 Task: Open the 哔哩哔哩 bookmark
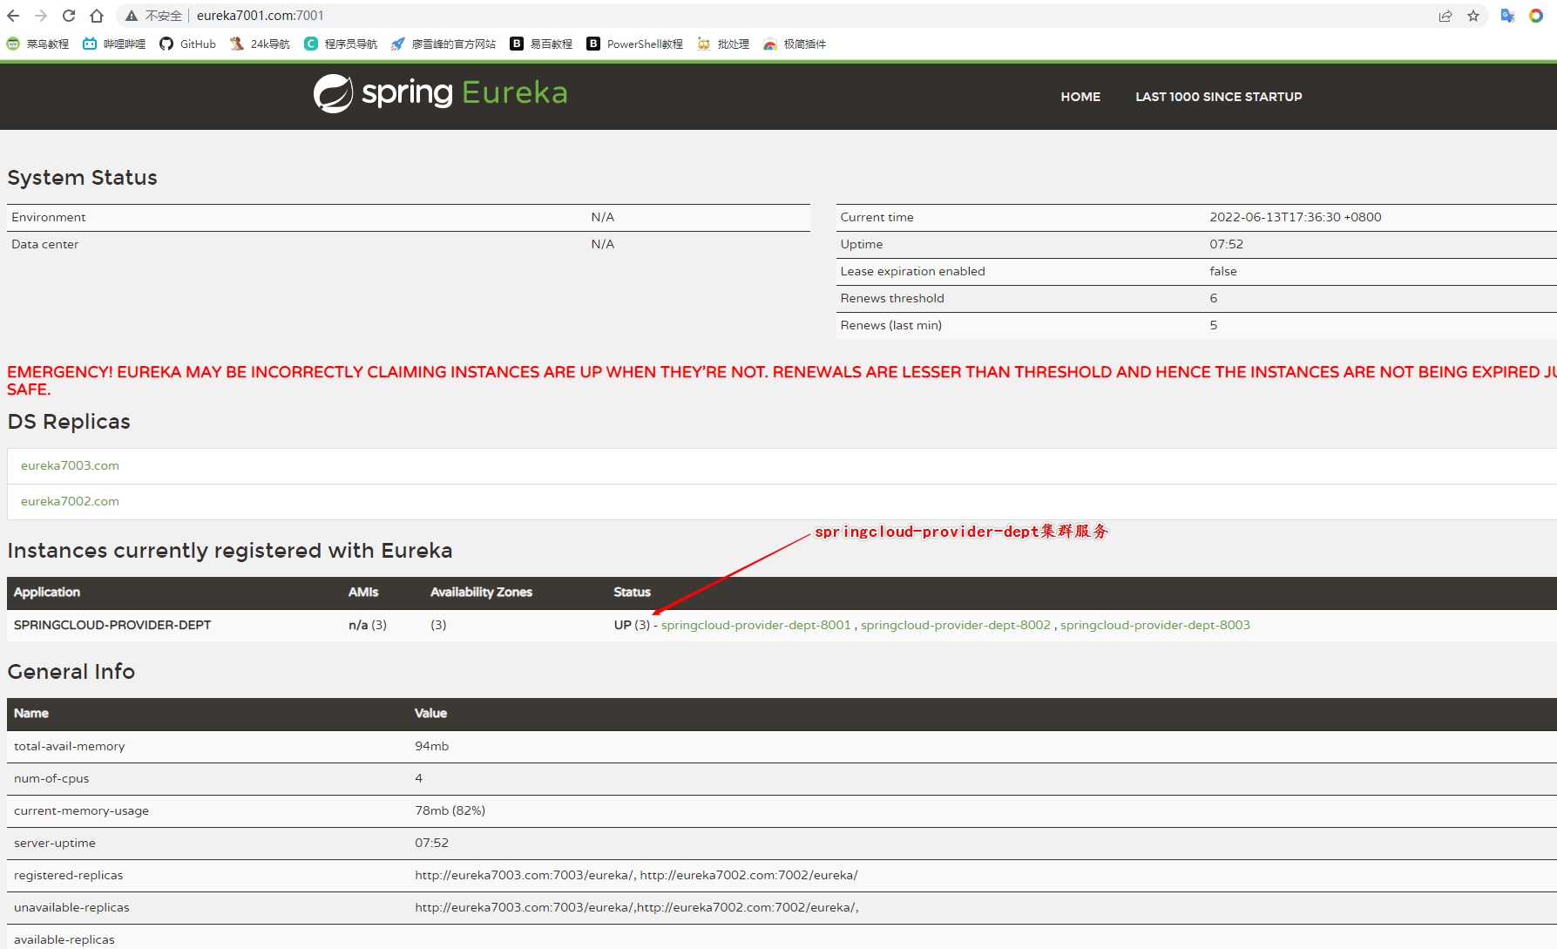click(114, 44)
